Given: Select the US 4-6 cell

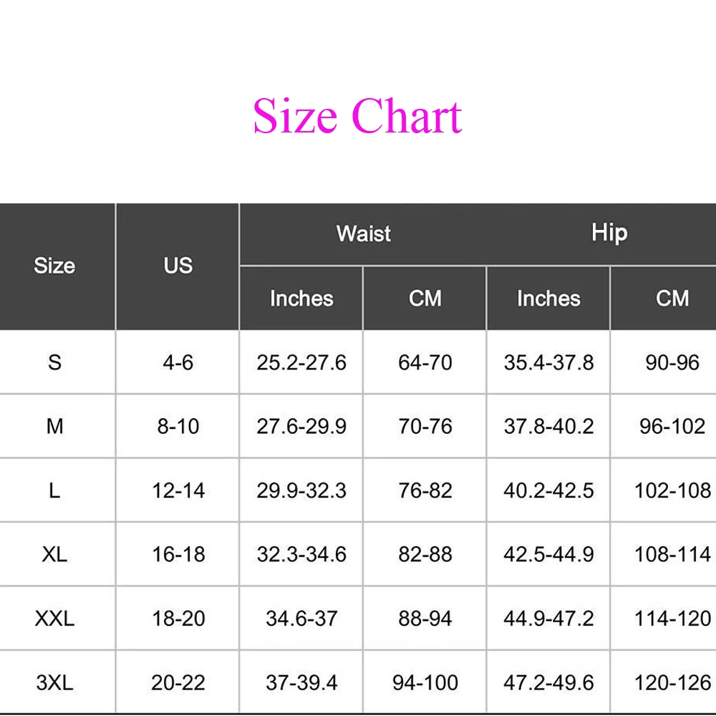Looking at the screenshot, I should 178,362.
